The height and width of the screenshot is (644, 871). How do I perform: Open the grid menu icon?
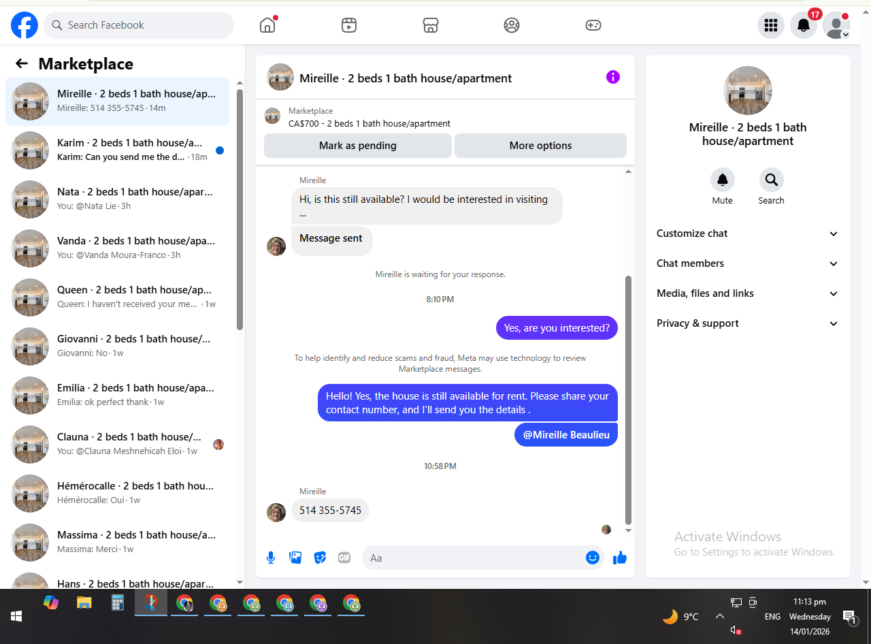(771, 25)
